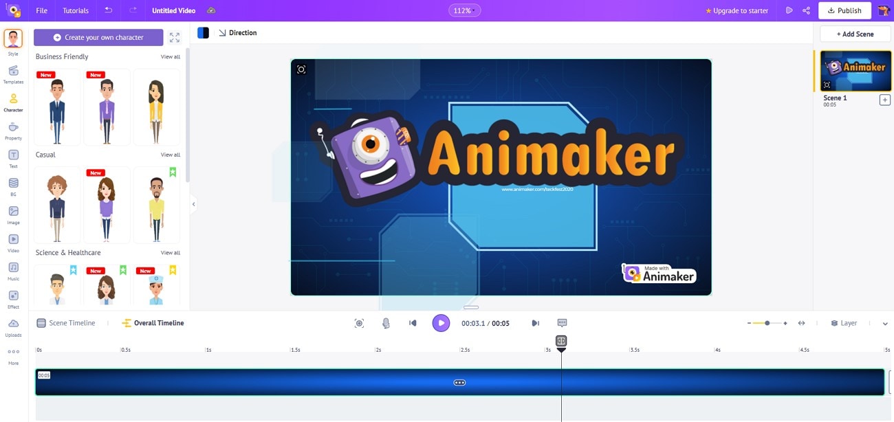Click the camera icon on canvas corner
Viewport: 894px width, 422px height.
coord(301,69)
